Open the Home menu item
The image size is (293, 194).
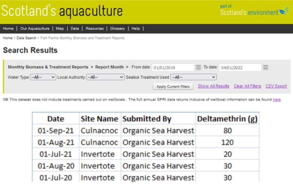[8, 29]
